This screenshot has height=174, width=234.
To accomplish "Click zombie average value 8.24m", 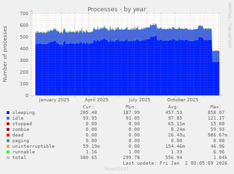I will pos(178,129).
